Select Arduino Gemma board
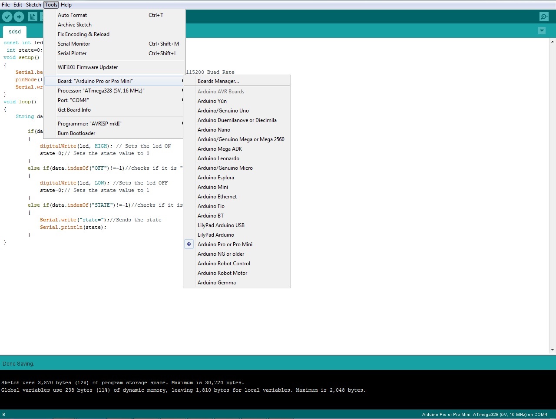 [x=237, y=283]
